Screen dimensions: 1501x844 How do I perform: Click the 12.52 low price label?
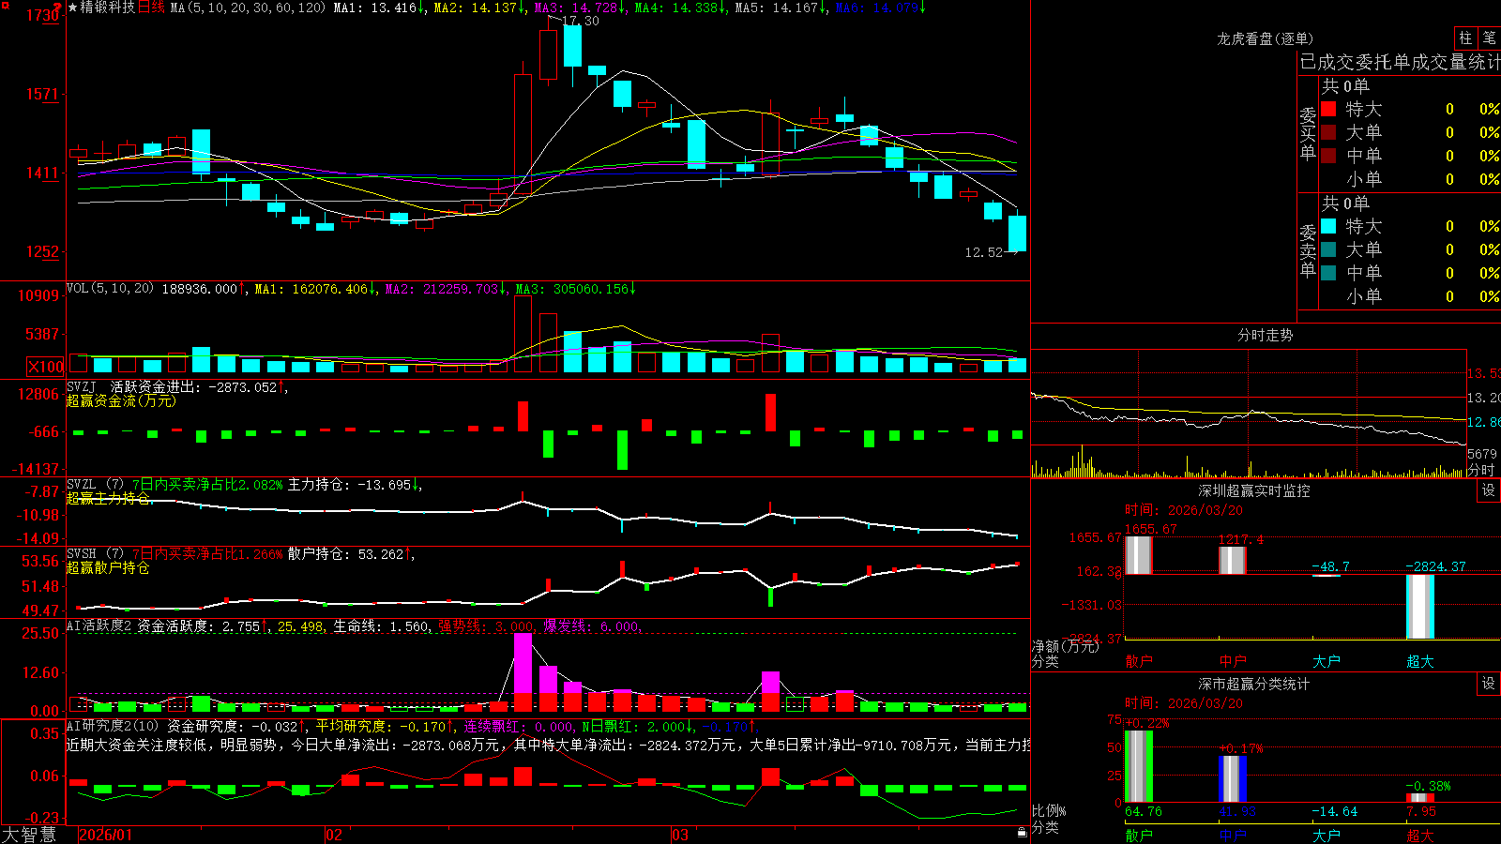[984, 252]
